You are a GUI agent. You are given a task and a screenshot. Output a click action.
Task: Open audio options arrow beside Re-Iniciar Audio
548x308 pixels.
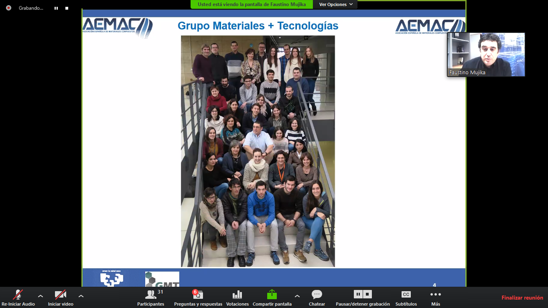pos(41,296)
